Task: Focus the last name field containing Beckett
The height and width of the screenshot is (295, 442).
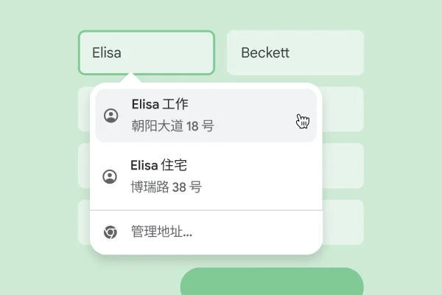Action: 295,53
